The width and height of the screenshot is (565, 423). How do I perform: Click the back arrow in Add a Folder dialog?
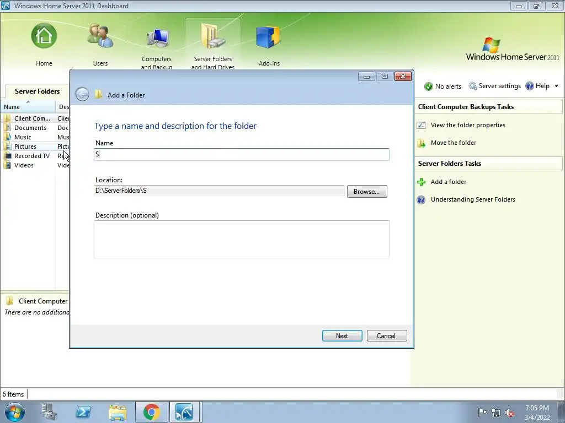[82, 95]
